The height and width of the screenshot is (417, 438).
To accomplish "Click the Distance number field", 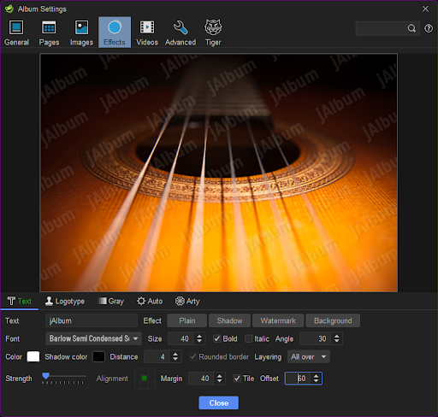I will point(157,356).
